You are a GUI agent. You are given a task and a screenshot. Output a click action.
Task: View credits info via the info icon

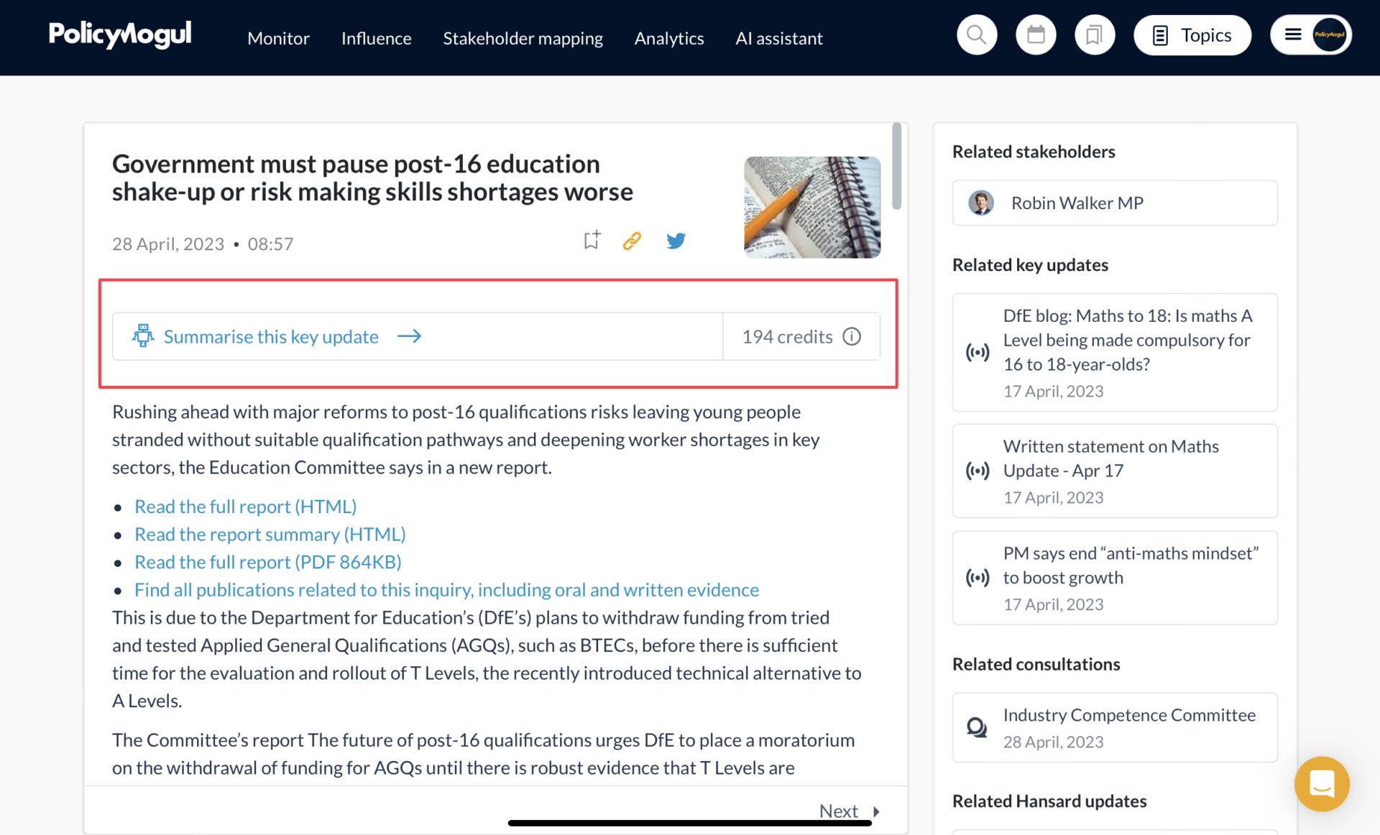click(852, 336)
